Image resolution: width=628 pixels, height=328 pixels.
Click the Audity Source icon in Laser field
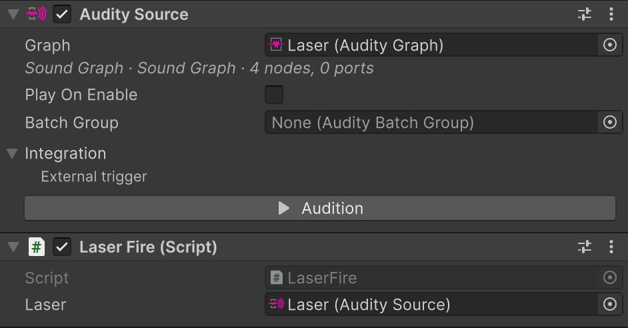point(277,304)
